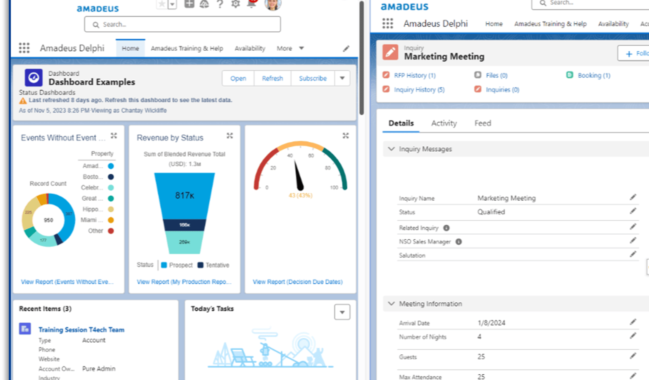The image size is (649, 380).
Task: Open the Global Actions plus icon
Action: tap(189, 4)
